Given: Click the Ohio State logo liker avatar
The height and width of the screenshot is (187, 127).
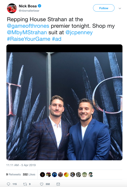Looking at the screenshot, I should point(60,175).
